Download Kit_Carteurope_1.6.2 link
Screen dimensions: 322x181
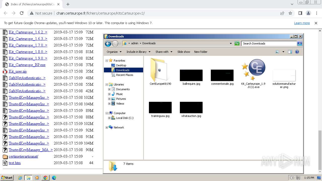28,32
